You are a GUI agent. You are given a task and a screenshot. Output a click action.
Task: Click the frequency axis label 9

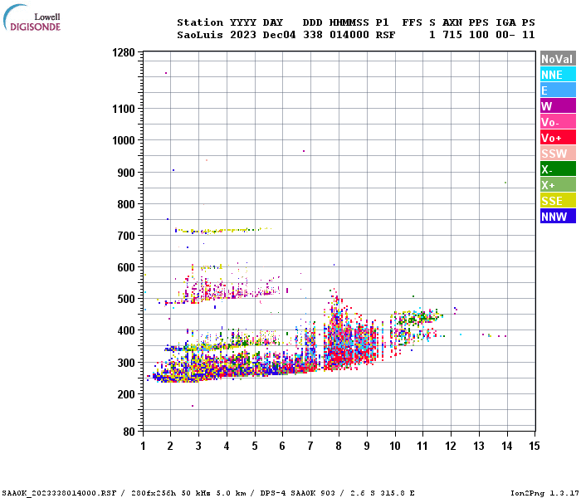click(367, 446)
